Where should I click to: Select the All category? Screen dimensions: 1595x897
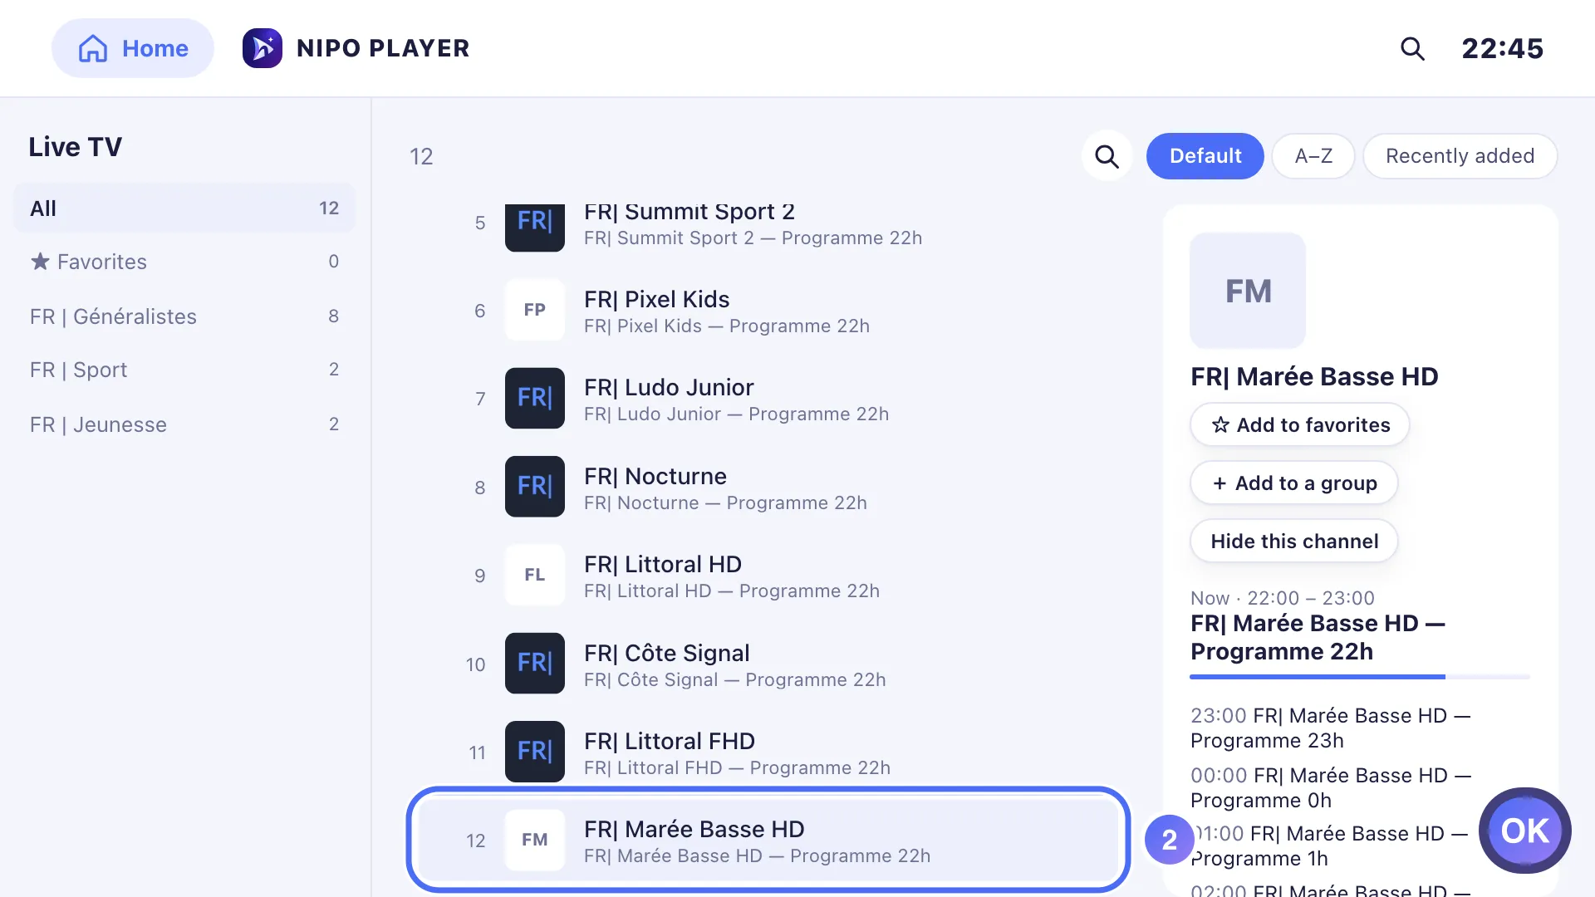pyautogui.click(x=184, y=208)
